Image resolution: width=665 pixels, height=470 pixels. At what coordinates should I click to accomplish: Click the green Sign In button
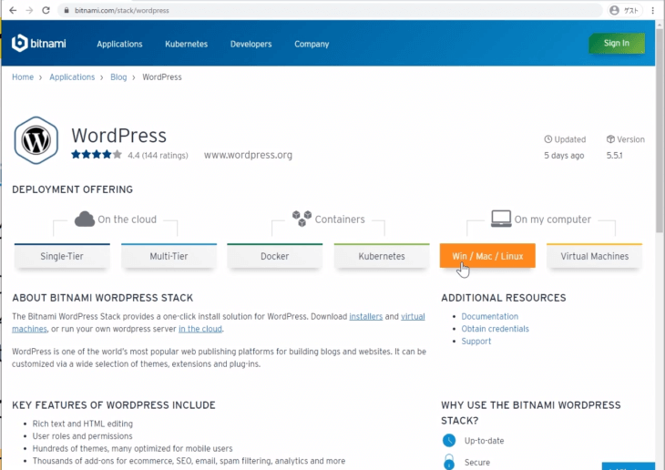point(617,44)
